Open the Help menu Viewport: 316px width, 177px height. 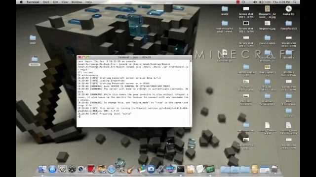pos(88,2)
